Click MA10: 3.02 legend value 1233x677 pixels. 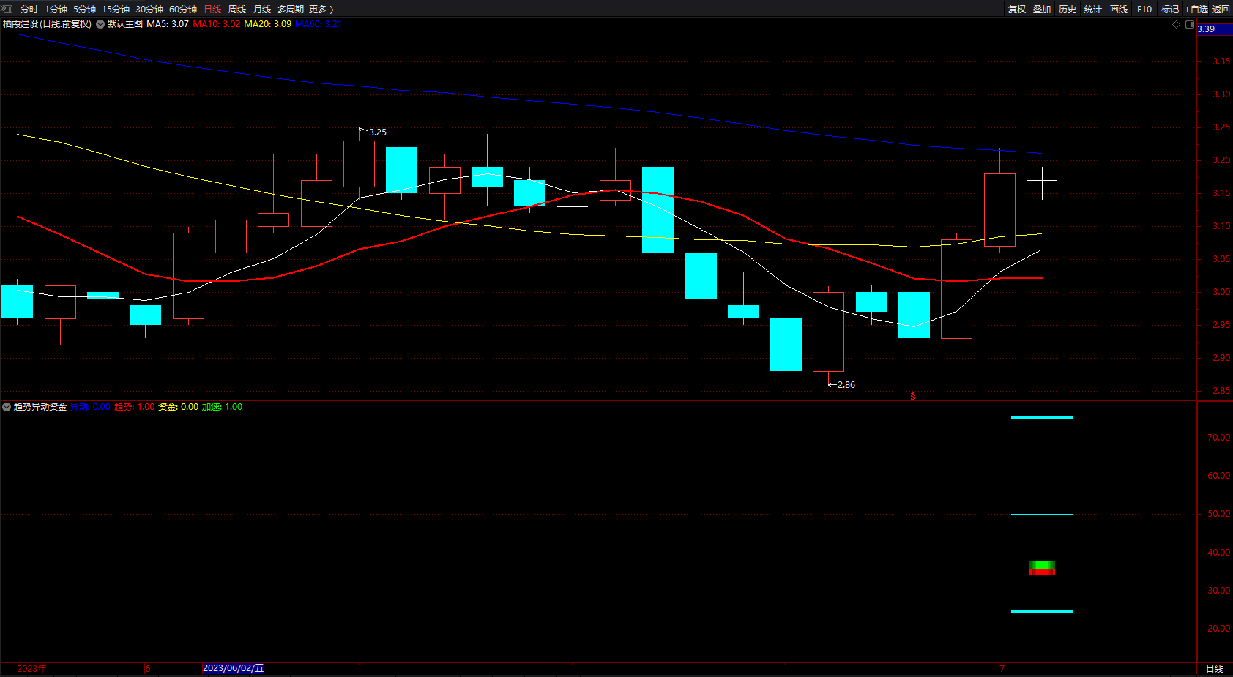(217, 24)
